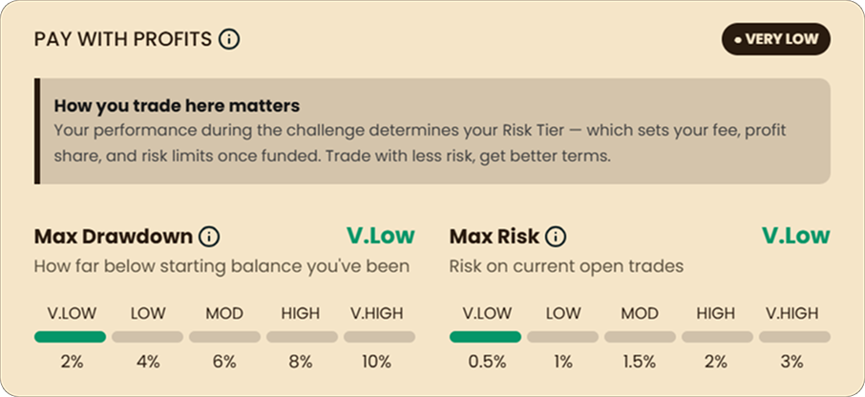Click the Max Drawdown heading text

click(x=113, y=237)
